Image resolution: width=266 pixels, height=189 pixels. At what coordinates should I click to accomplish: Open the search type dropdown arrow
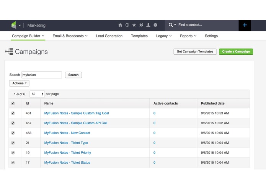point(175,25)
